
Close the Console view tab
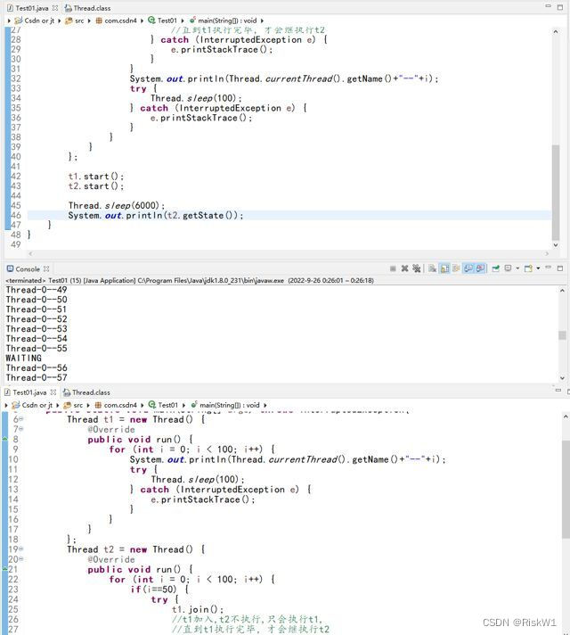(46, 269)
